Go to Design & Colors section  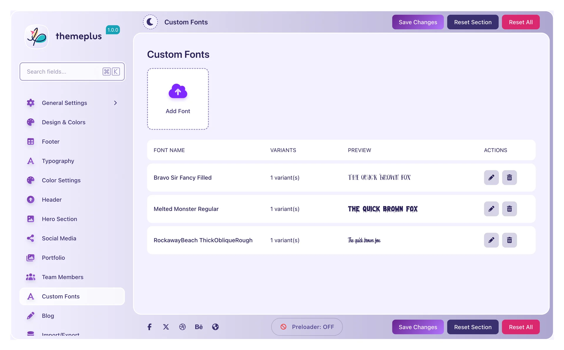click(x=63, y=122)
